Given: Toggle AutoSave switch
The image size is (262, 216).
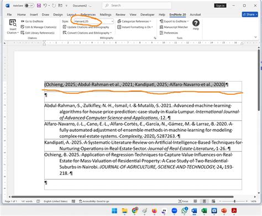Looking at the screenshot, I should point(29,6).
